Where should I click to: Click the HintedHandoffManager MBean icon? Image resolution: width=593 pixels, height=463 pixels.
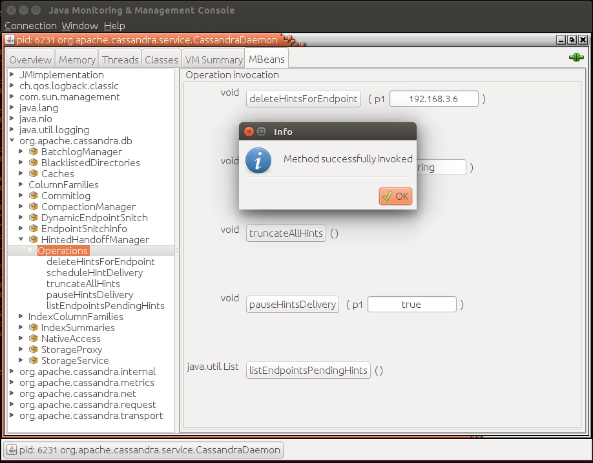tap(34, 239)
